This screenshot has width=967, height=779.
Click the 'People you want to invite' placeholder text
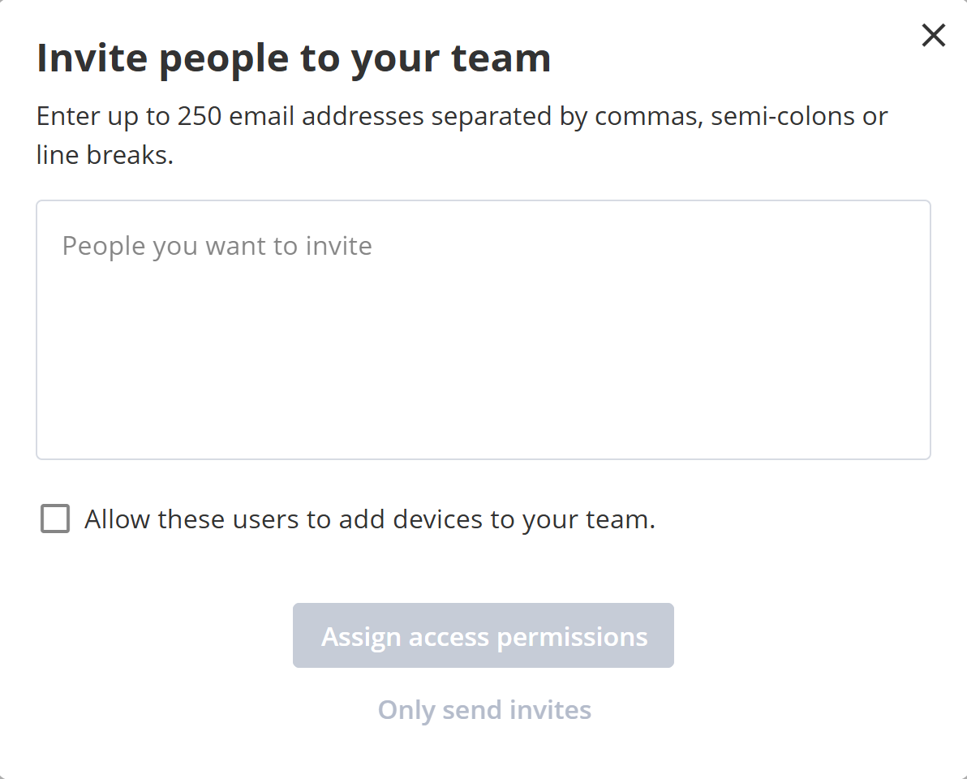point(217,246)
